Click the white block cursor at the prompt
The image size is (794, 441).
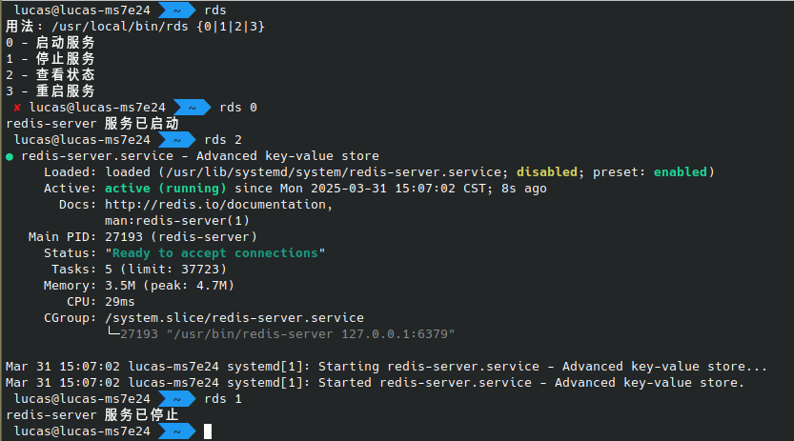[207, 431]
